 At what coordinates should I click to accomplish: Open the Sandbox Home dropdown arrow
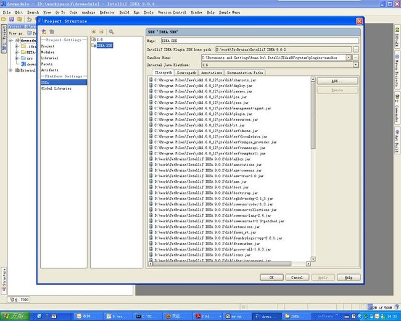[x=349, y=57]
